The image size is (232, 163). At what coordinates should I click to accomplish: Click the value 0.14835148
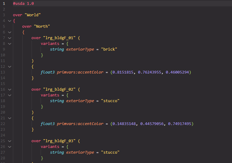pyautogui.click(x=124, y=124)
